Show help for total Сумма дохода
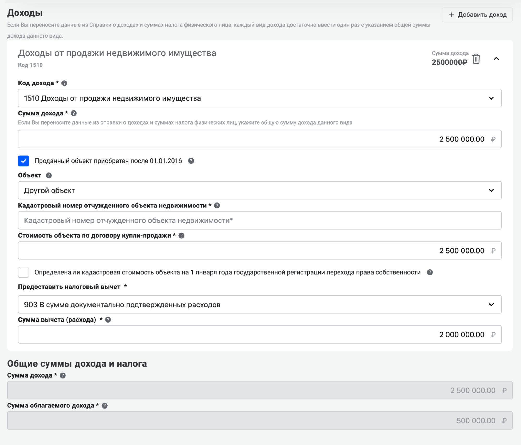 point(63,375)
